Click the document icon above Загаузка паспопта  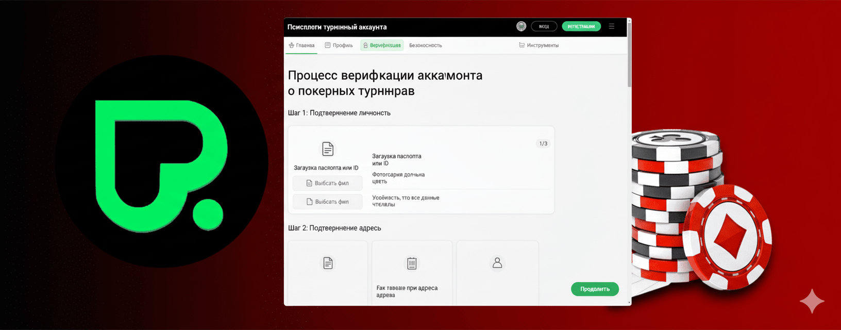(x=328, y=149)
